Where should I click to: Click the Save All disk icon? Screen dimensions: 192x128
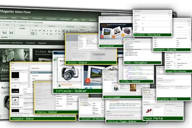5,32
